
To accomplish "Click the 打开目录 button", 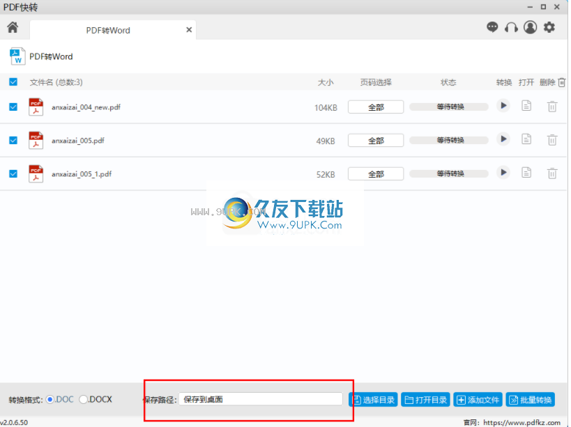I will [x=426, y=400].
